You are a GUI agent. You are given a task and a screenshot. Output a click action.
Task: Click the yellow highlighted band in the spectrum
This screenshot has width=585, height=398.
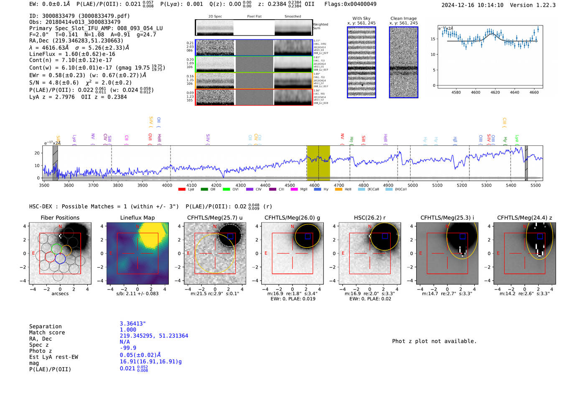318,163
